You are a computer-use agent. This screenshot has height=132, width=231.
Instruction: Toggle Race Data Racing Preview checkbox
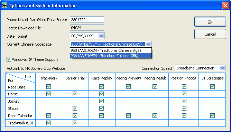[128, 86]
